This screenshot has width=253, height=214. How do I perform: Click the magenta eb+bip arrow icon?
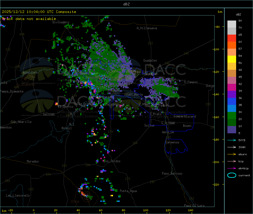click(x=232, y=168)
